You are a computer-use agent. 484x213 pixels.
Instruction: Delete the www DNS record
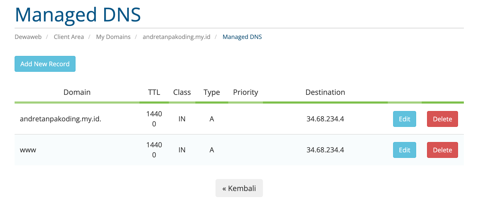click(442, 150)
